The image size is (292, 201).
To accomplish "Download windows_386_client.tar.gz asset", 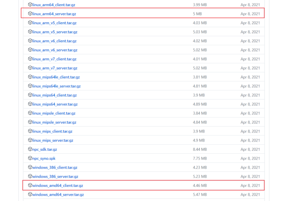I will (55, 168).
